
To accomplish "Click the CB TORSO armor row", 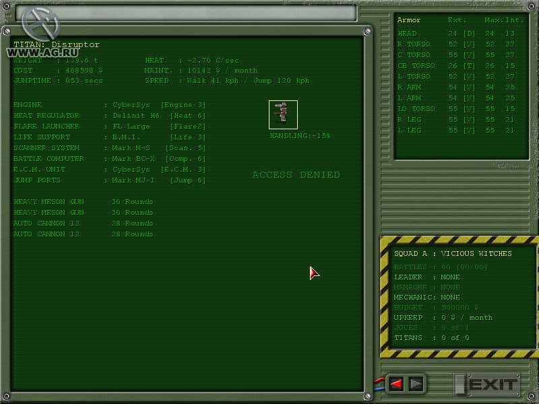I will [x=456, y=65].
